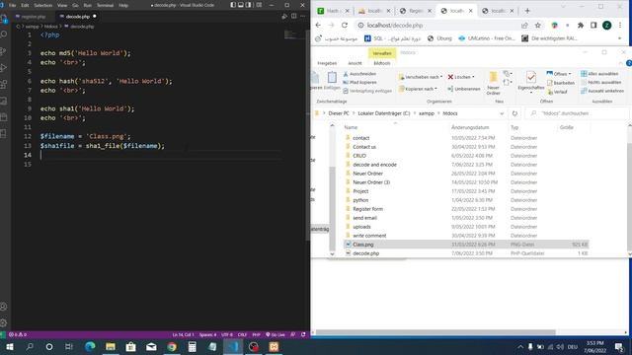Switch to the Freigeben ribbon tab
The image size is (632, 355).
click(x=327, y=63)
